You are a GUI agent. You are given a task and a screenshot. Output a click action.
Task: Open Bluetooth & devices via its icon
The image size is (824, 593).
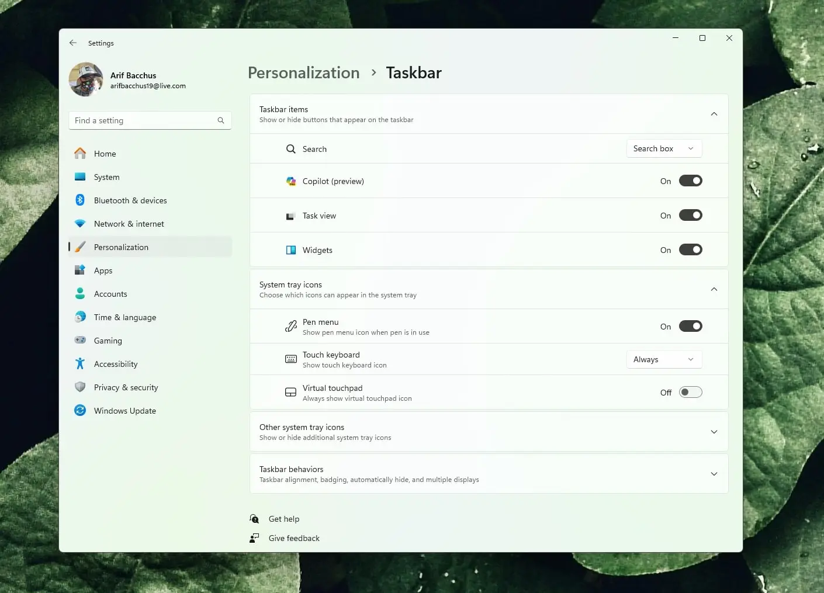click(x=80, y=200)
